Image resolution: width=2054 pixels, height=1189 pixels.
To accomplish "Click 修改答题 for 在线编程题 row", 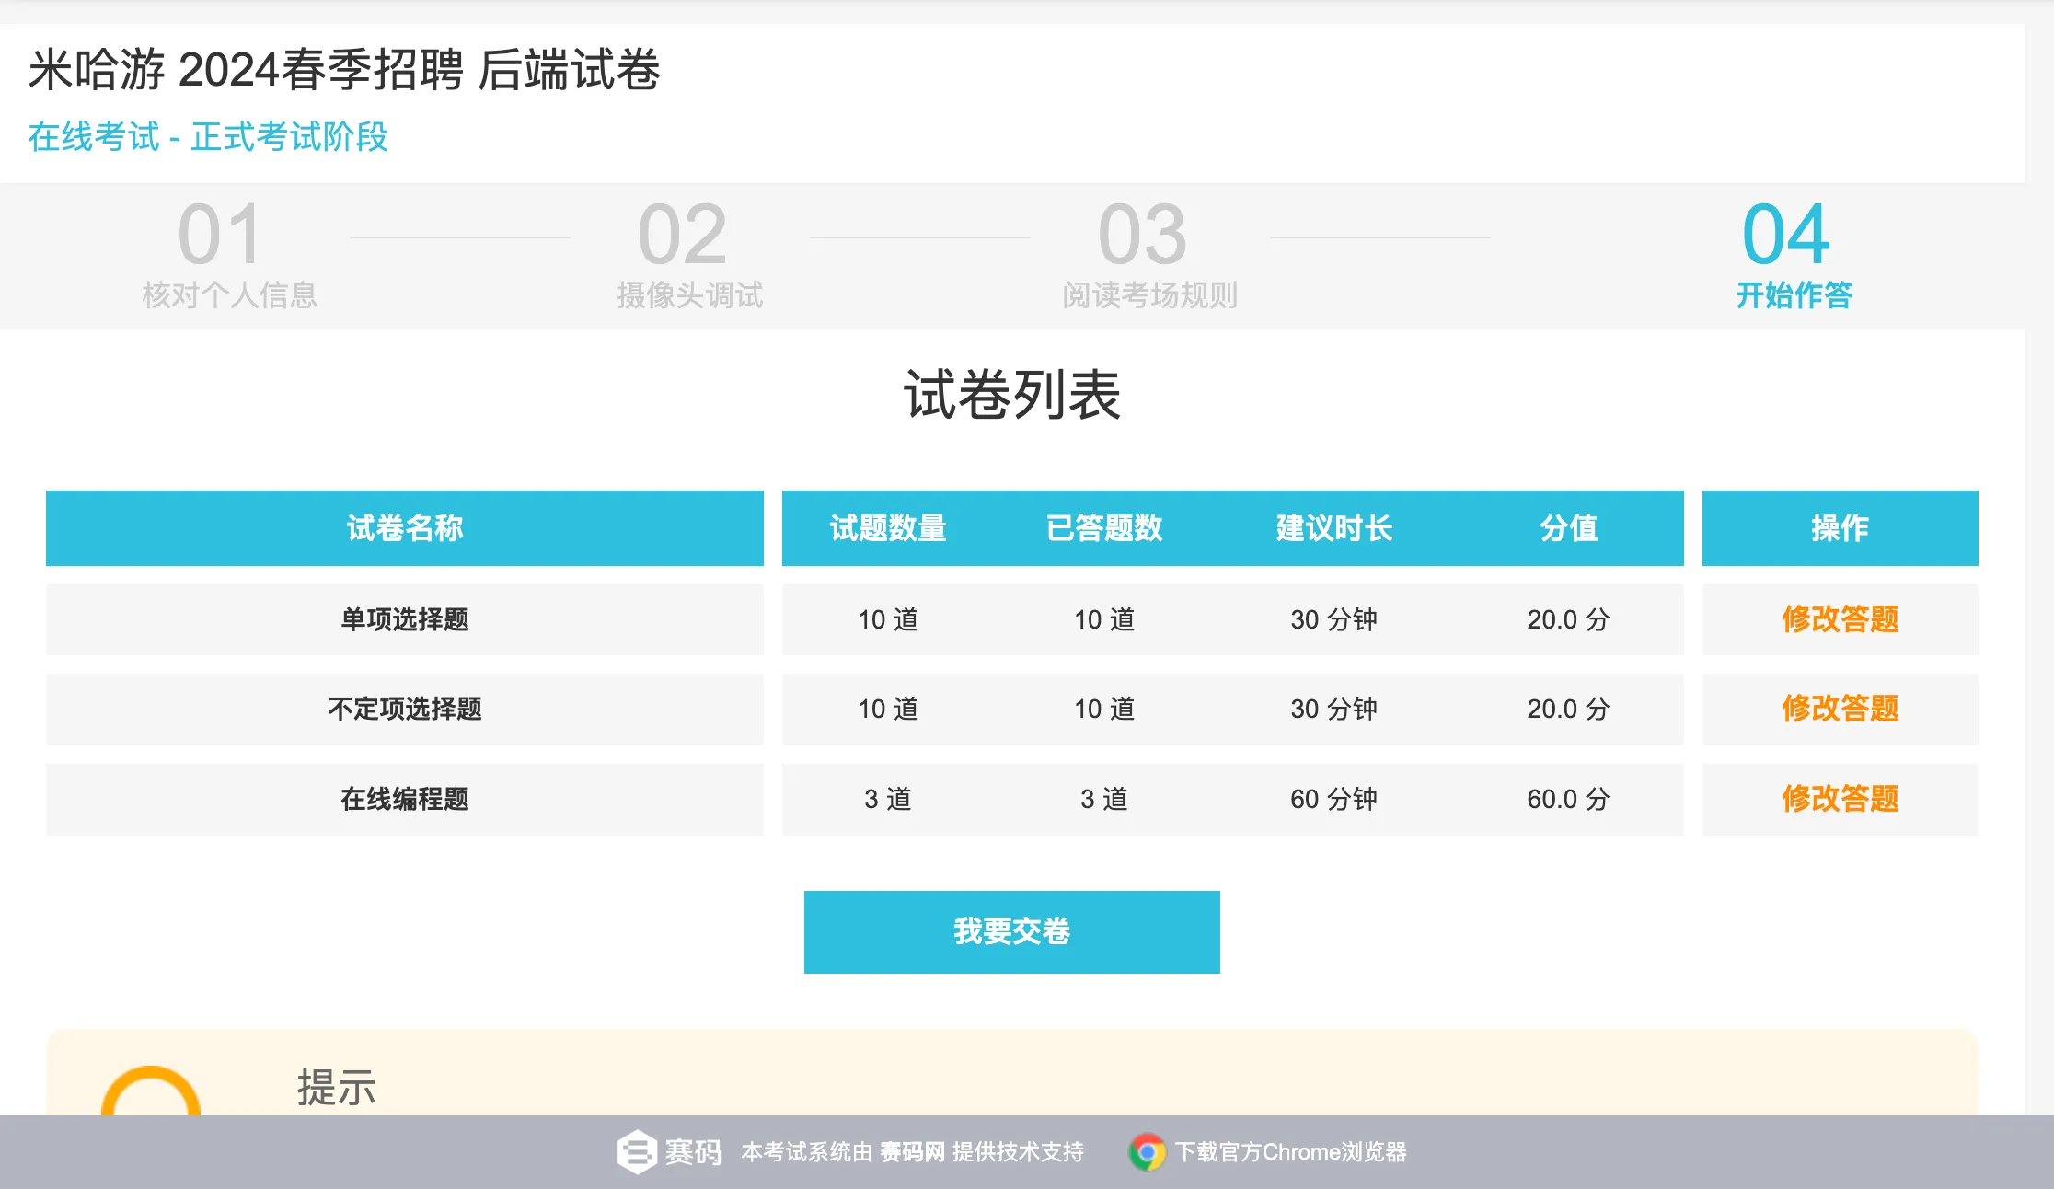I will [x=1840, y=799].
